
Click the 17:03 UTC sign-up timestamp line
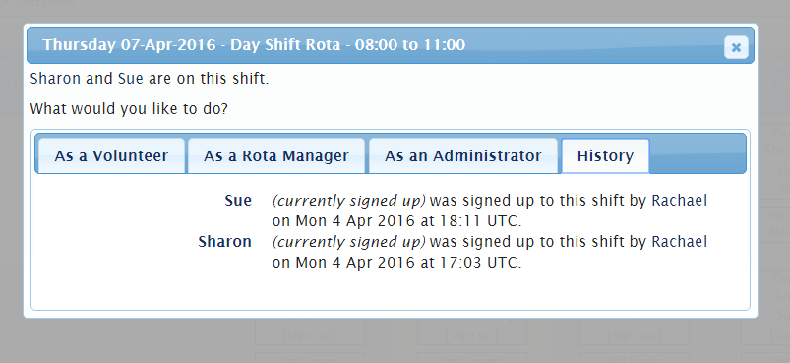tap(397, 263)
